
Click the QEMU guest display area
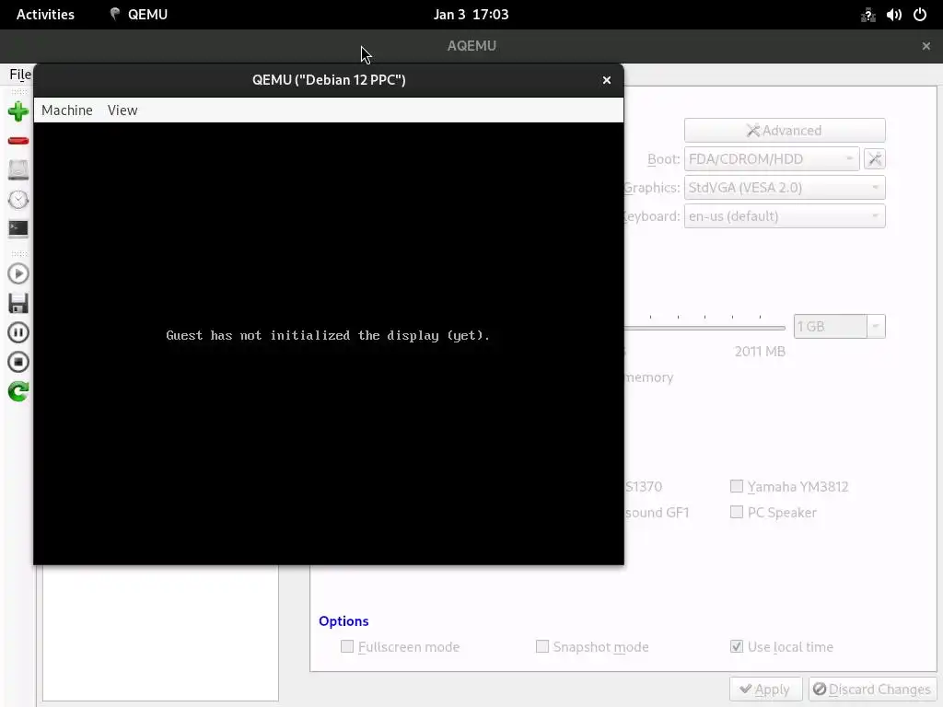(x=329, y=343)
